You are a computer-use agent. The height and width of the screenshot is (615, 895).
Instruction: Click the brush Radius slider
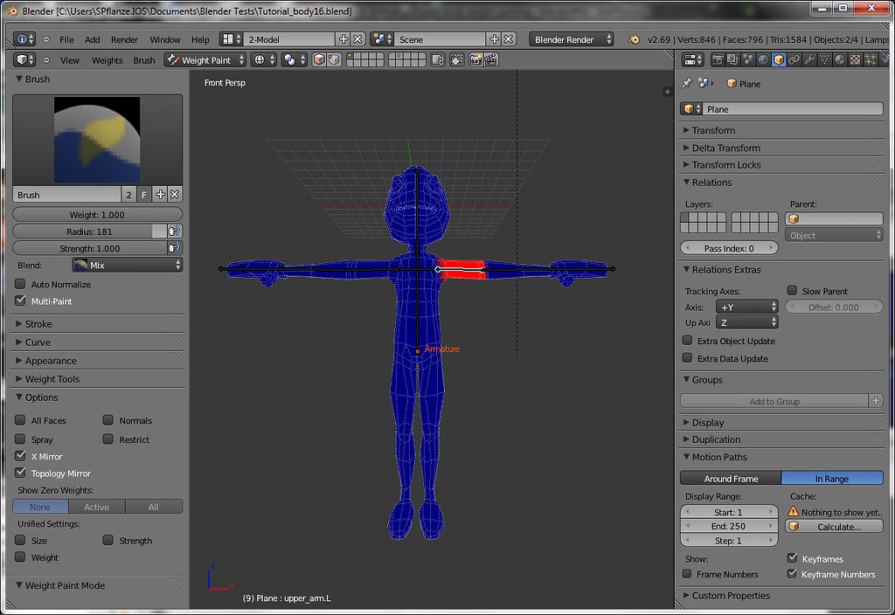89,231
